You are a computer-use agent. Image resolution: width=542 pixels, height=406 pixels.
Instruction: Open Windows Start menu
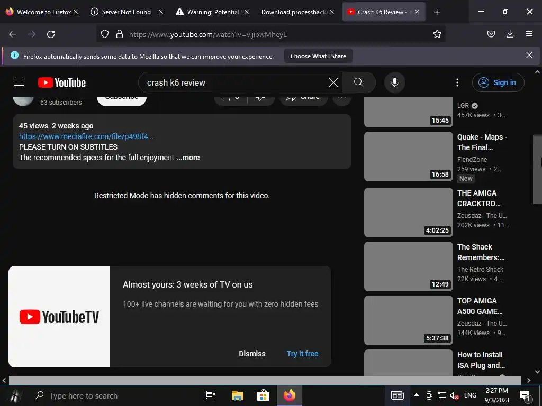[x=14, y=395]
